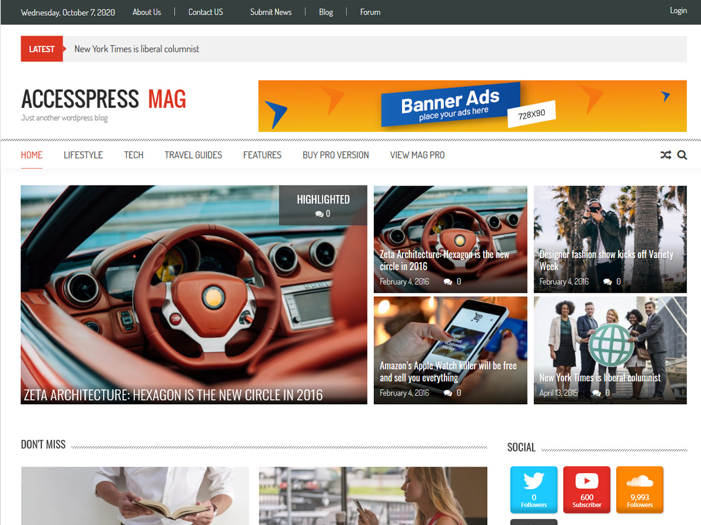Image resolution: width=701 pixels, height=525 pixels.
Task: Go to the Tech section
Action: pos(133,155)
